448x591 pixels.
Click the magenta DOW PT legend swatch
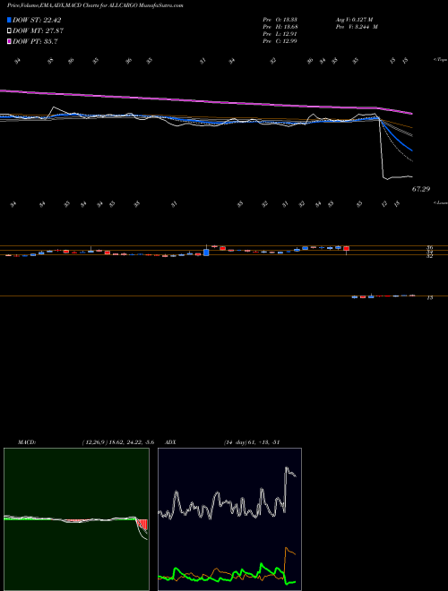[x=9, y=42]
